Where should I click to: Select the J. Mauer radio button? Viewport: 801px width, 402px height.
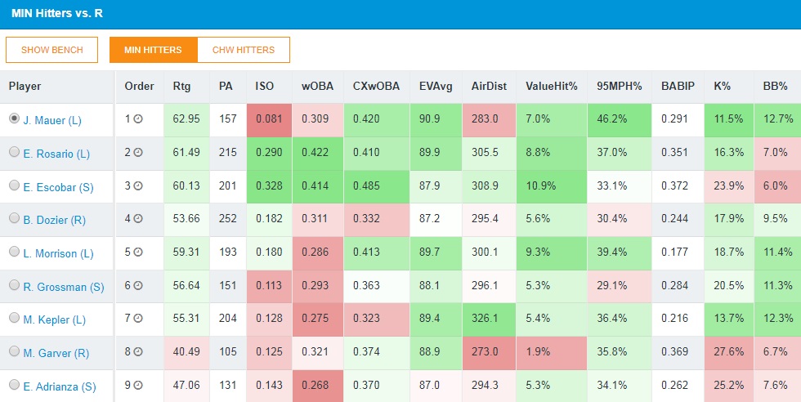coord(15,118)
